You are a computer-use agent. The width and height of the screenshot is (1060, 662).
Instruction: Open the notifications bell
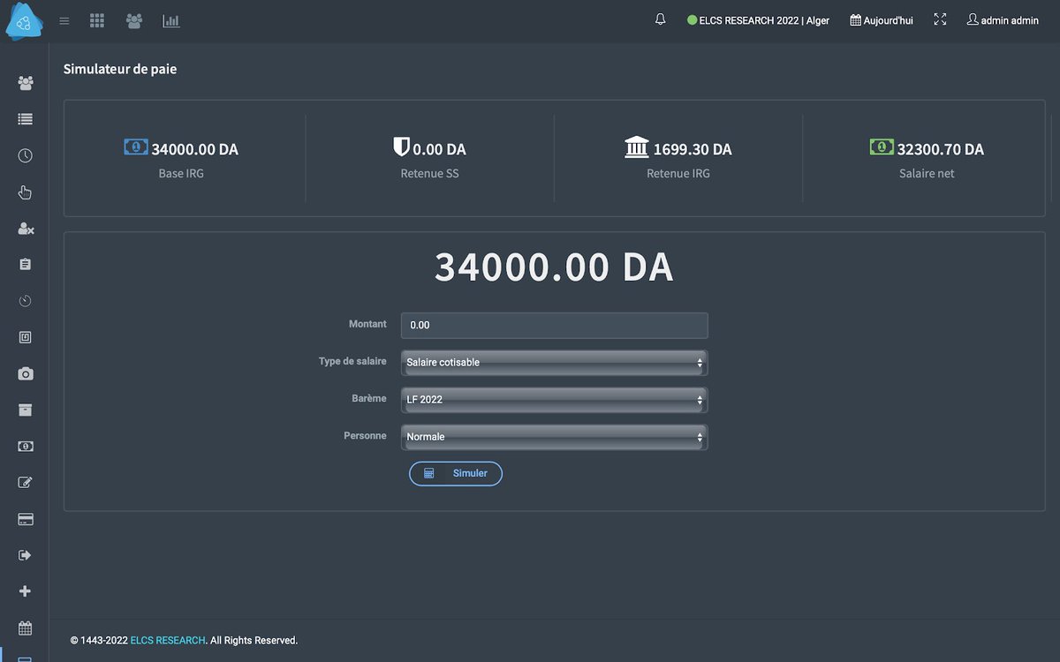(661, 19)
